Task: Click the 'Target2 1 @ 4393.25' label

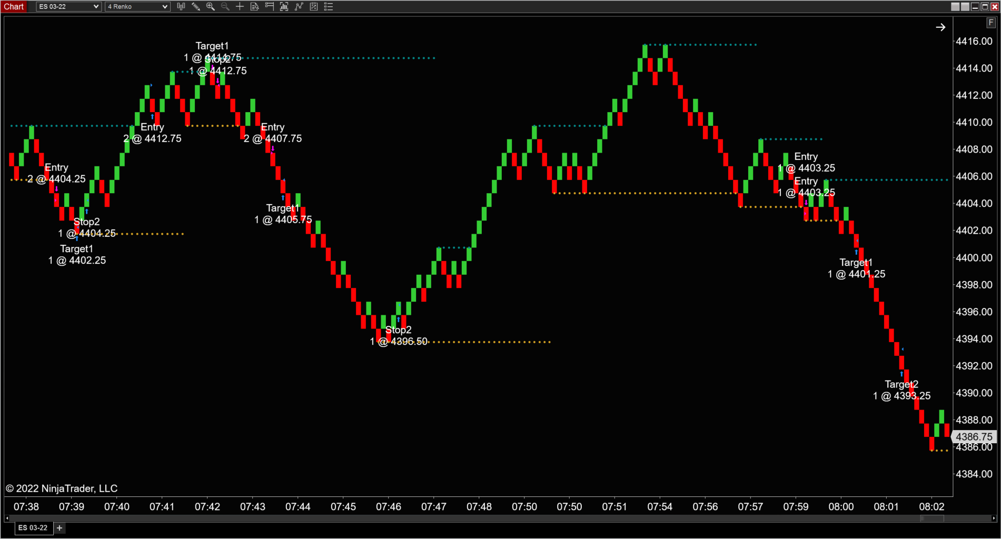Action: coord(901,390)
